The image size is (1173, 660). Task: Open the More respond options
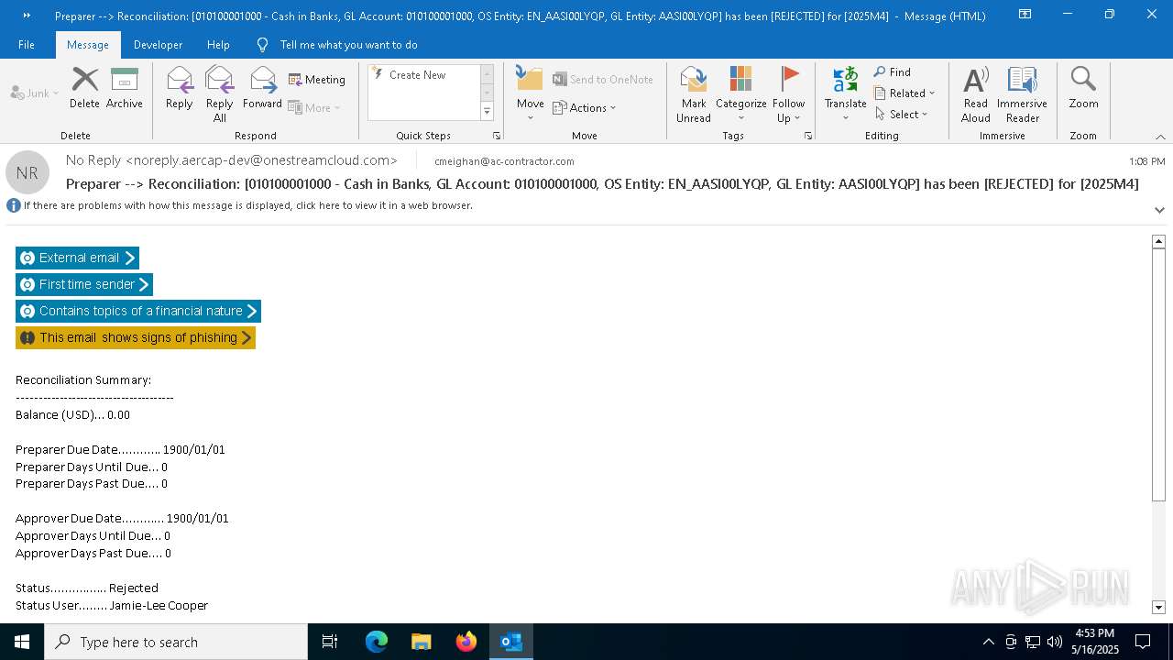point(314,107)
